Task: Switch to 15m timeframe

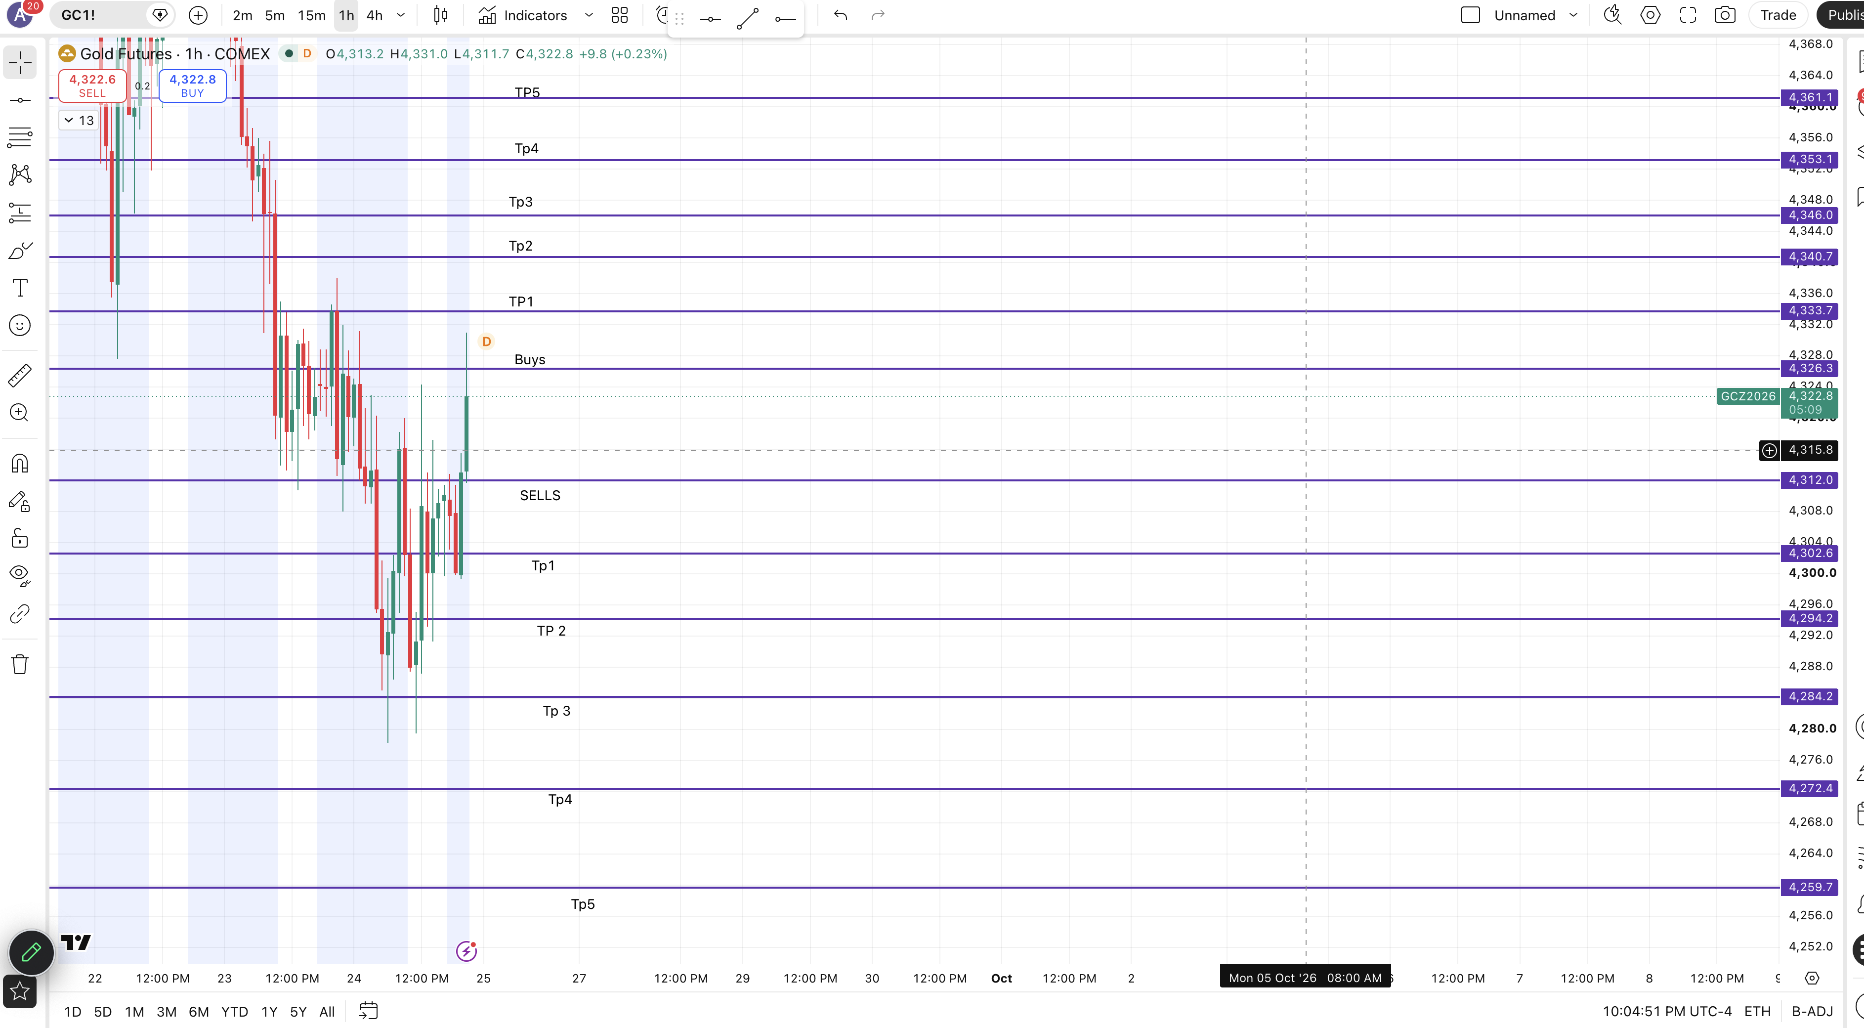Action: point(312,15)
